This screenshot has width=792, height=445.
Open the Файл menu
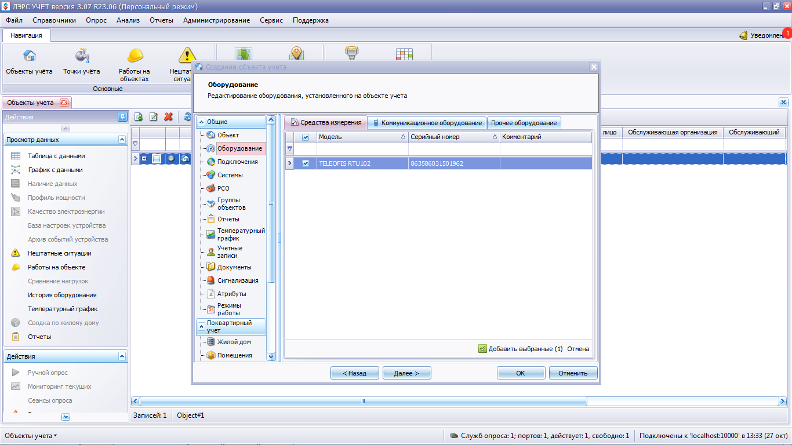14,20
